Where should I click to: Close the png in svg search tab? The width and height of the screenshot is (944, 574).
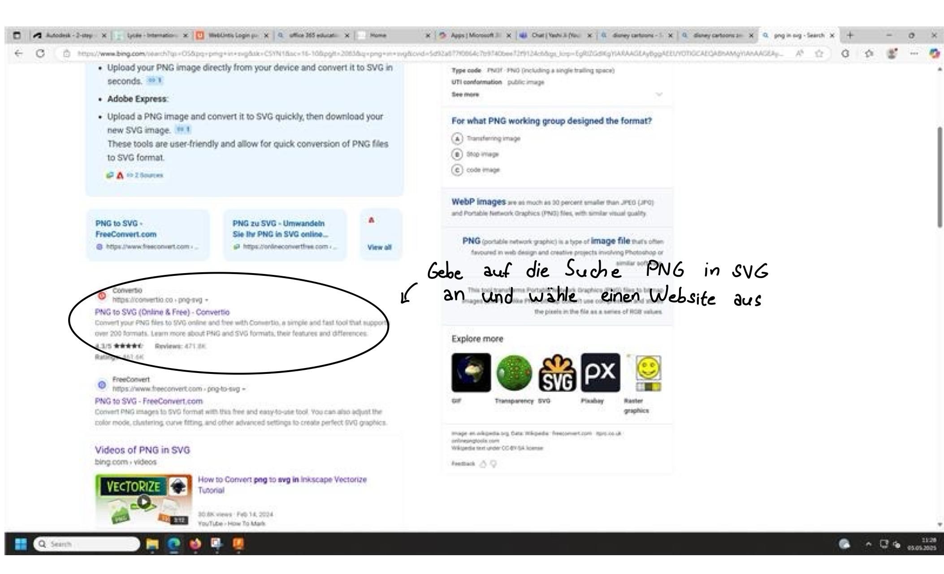tap(832, 35)
